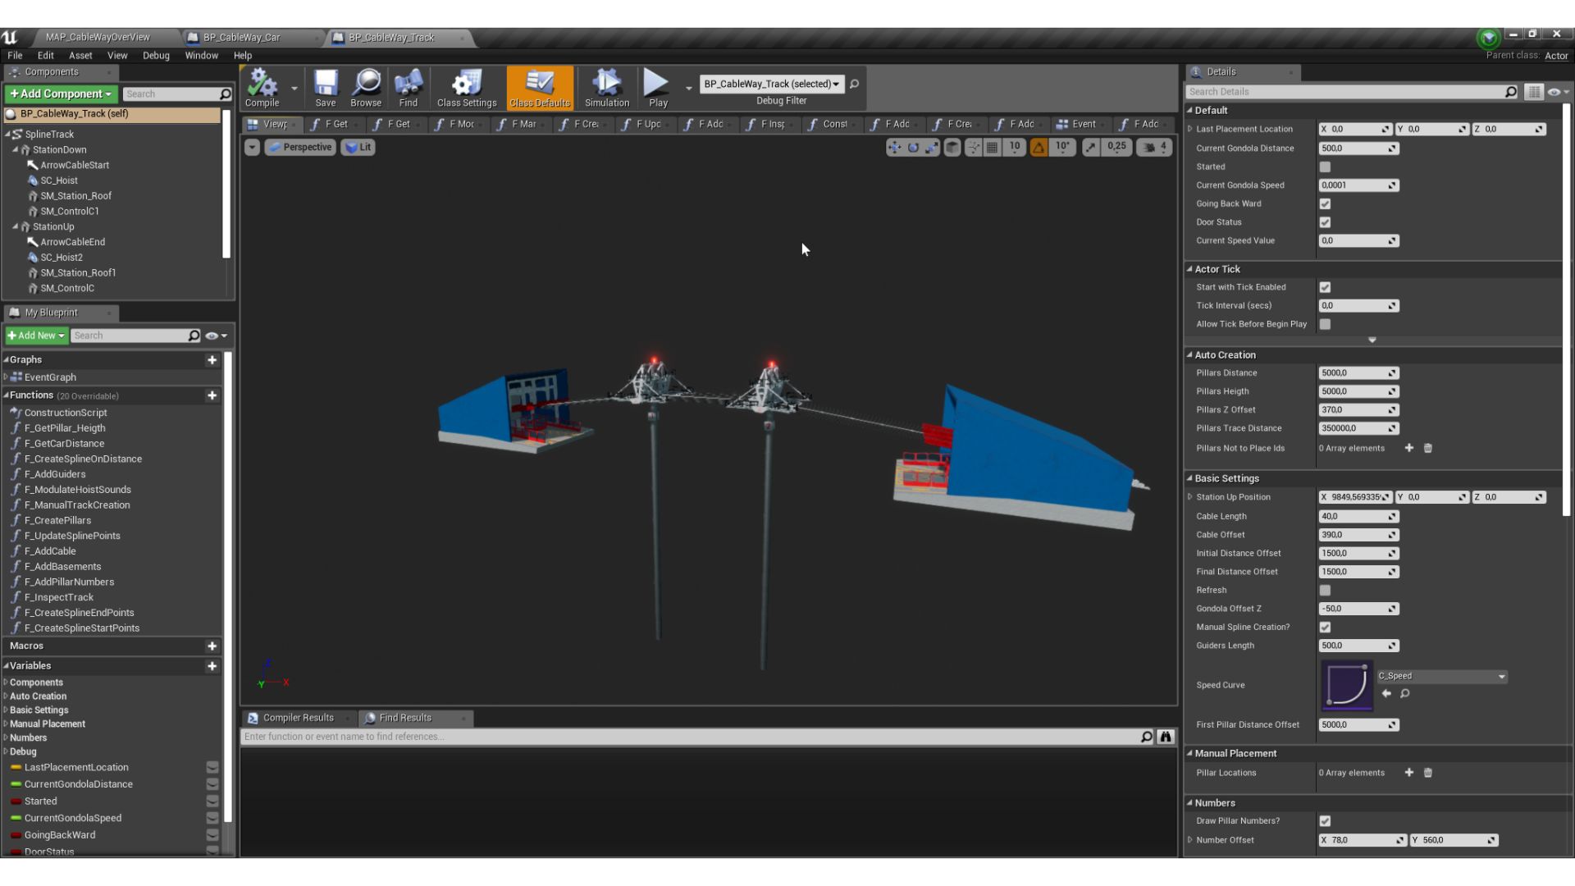
Task: Add a new variable with plus icon
Action: pyautogui.click(x=212, y=666)
